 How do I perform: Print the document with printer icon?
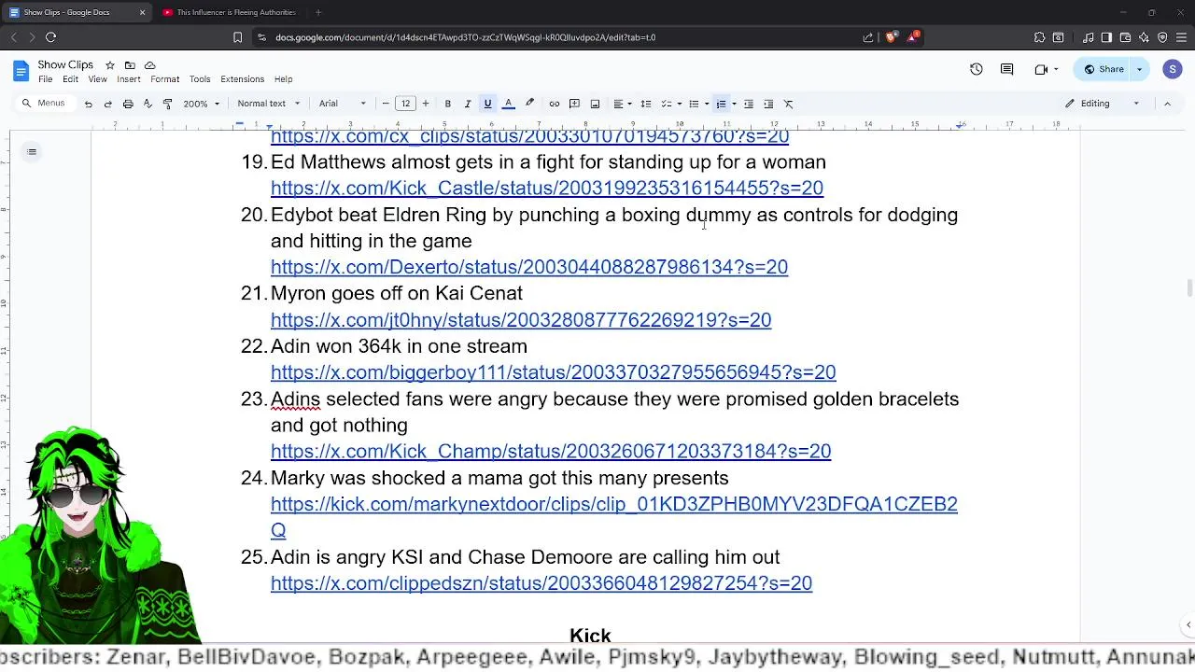[128, 104]
